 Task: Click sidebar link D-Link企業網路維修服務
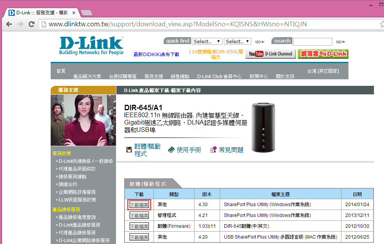coord(84,240)
